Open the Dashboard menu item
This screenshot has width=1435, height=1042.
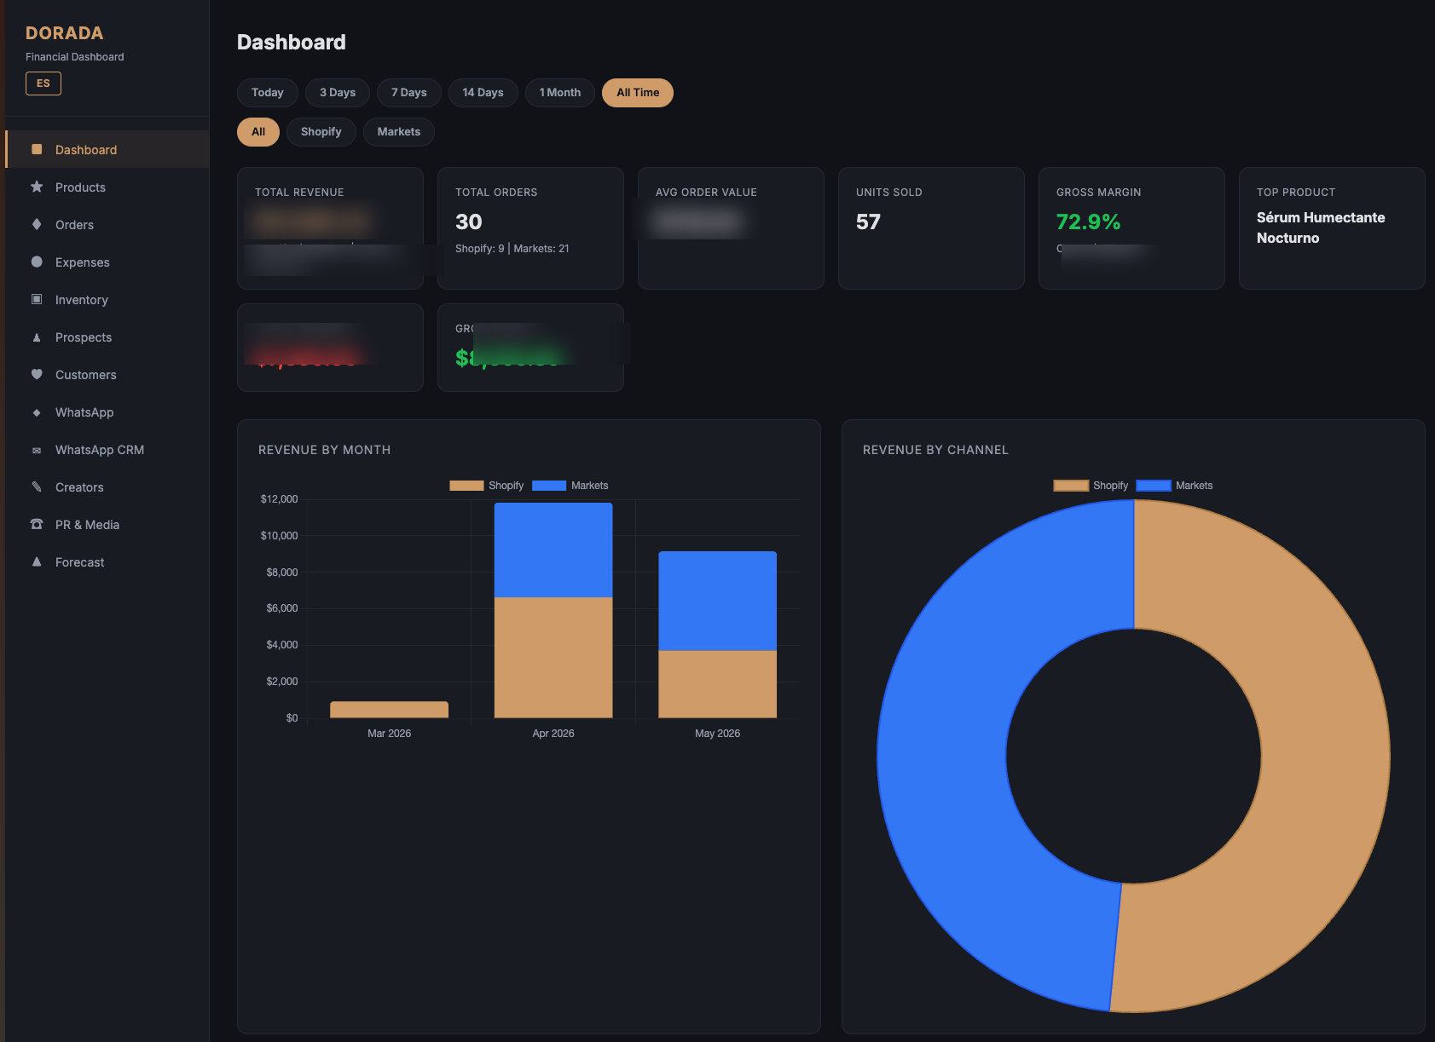click(107, 150)
